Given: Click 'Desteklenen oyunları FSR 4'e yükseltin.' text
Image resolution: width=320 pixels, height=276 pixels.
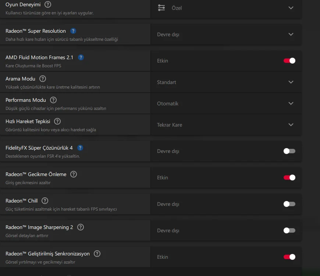Looking at the screenshot, I should point(43,156).
